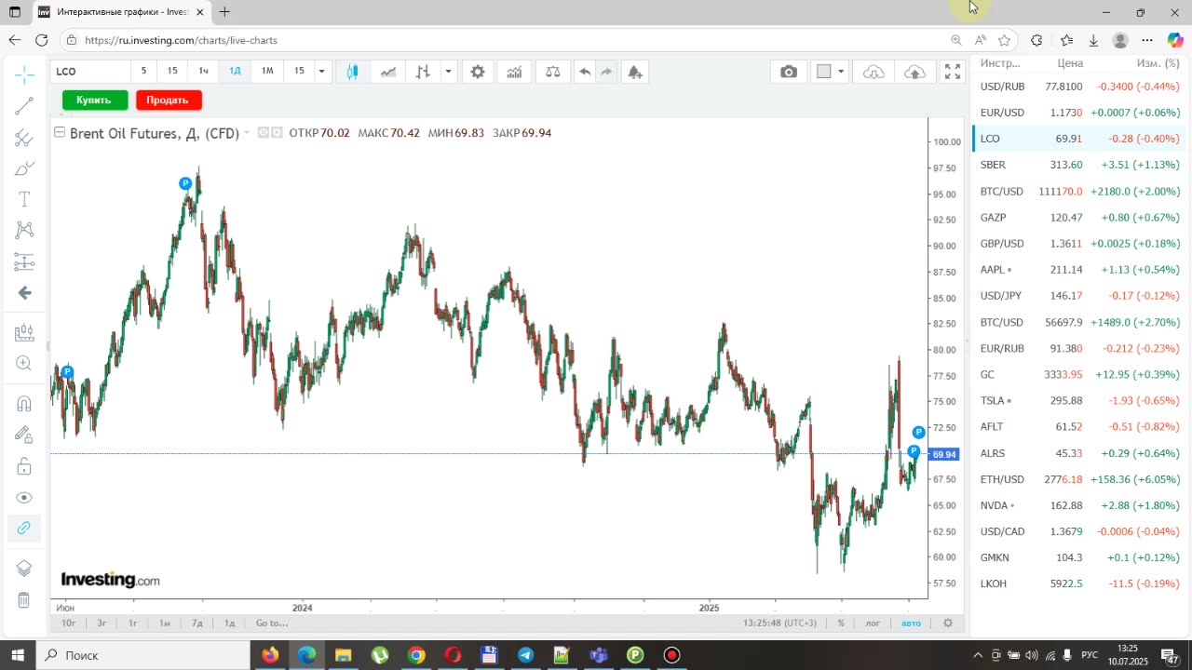Click the red Продать button
Viewport: 1192px width, 670px height.
click(168, 100)
